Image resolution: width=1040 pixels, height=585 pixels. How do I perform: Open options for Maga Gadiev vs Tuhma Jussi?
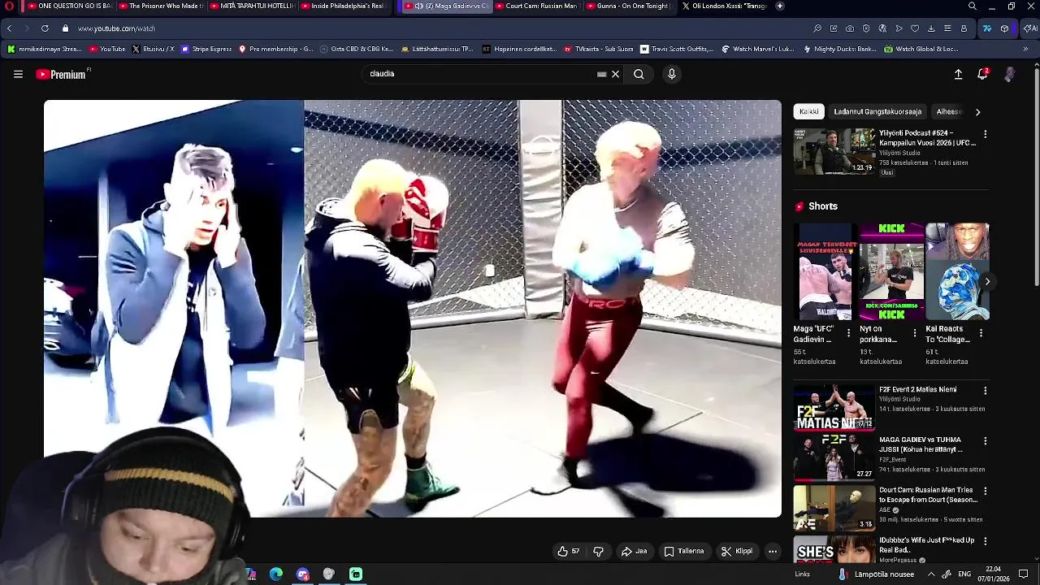986,440
